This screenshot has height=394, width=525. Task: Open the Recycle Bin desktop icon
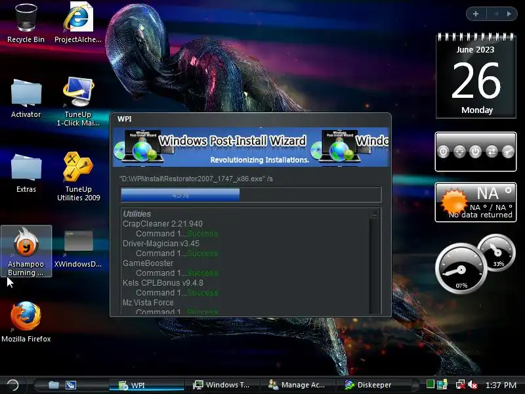(26, 23)
